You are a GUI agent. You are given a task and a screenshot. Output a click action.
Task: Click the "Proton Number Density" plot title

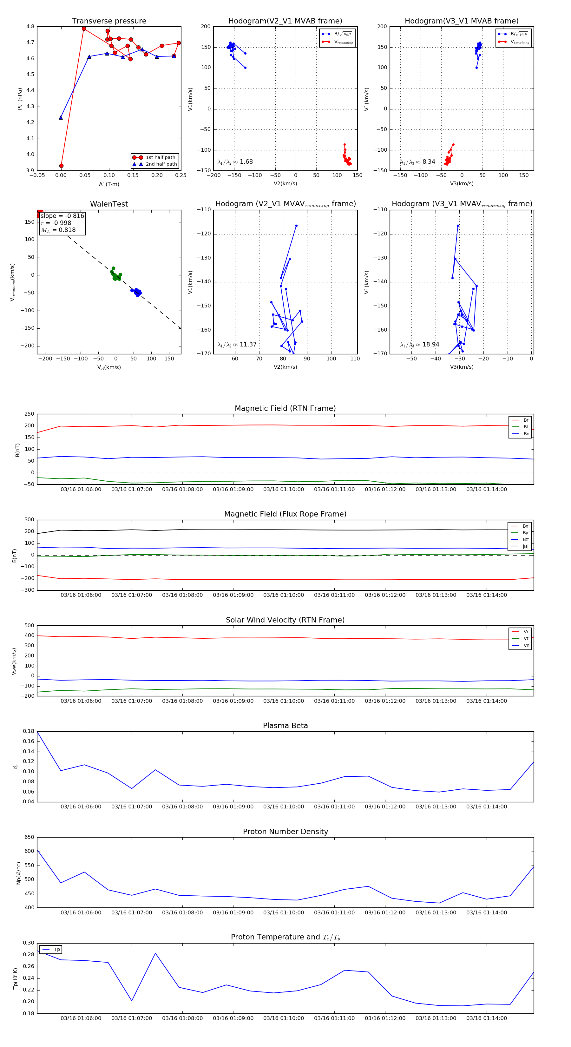click(x=285, y=831)
